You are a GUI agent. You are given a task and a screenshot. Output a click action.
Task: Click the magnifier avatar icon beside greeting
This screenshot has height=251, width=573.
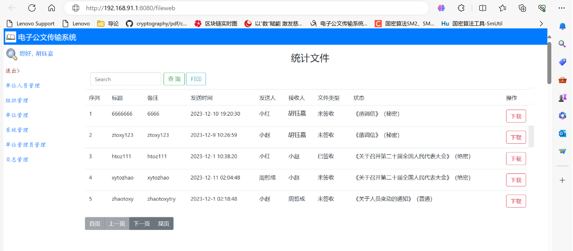[11, 54]
